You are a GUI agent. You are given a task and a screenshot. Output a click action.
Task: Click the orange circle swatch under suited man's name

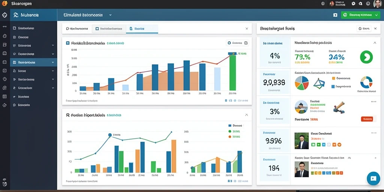coord(339,145)
